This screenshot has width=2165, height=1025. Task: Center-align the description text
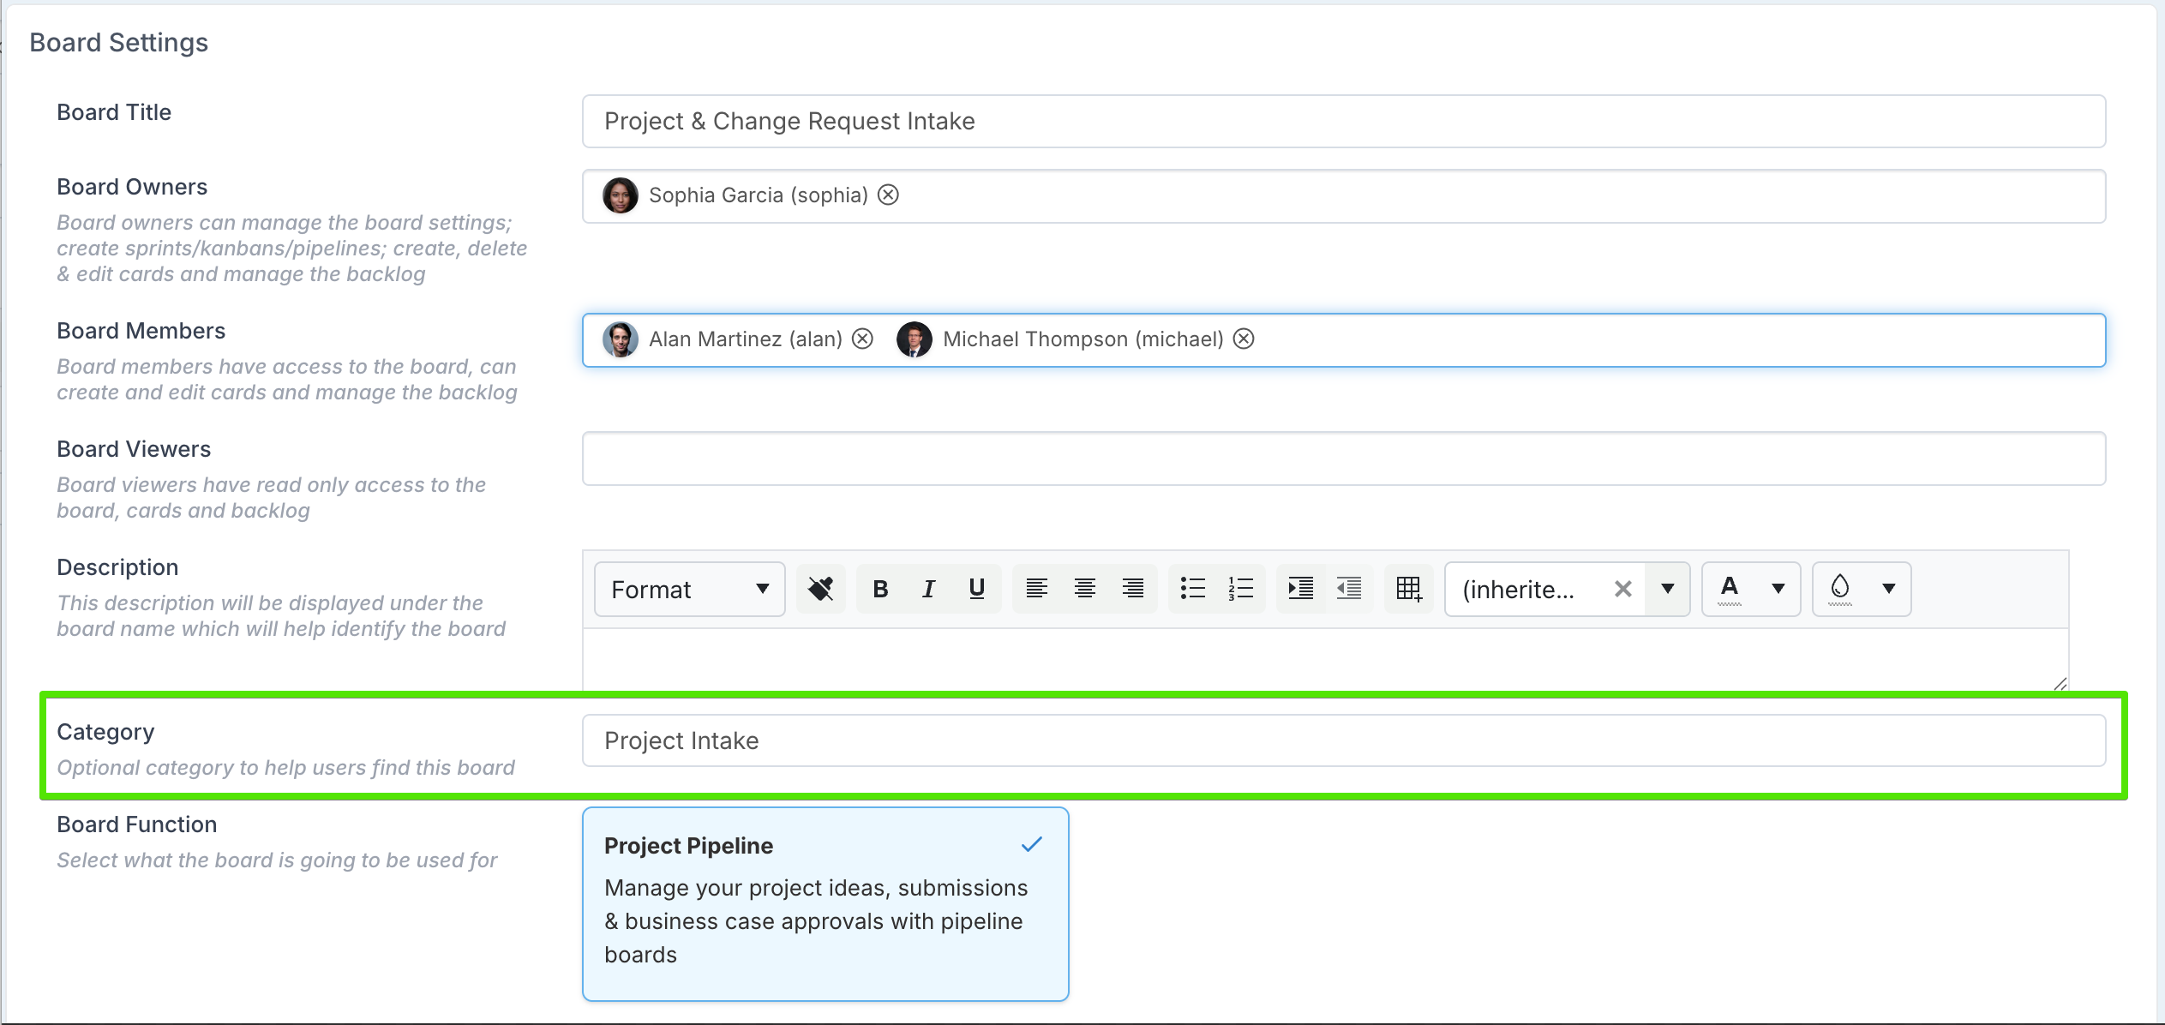coord(1085,589)
